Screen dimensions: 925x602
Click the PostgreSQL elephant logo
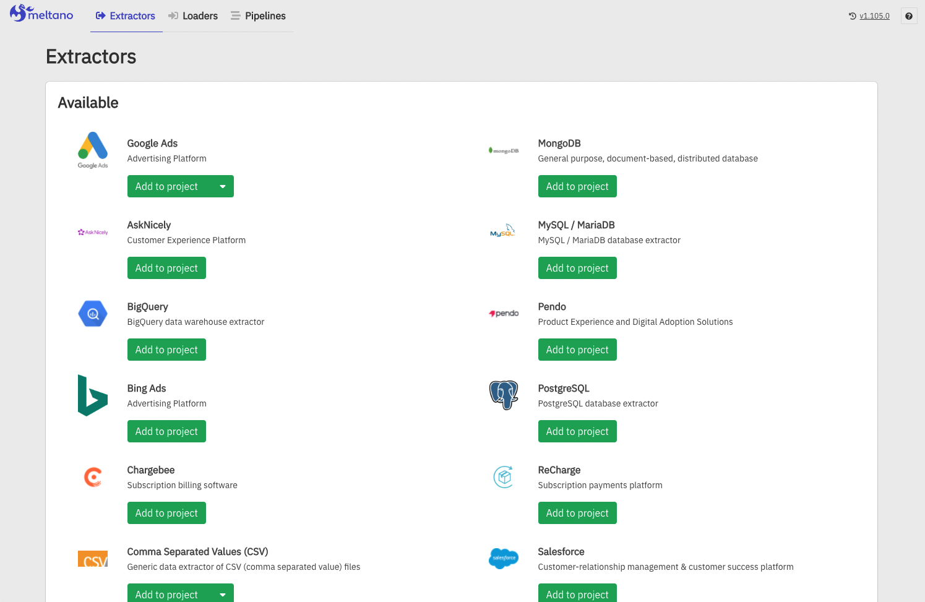click(504, 395)
